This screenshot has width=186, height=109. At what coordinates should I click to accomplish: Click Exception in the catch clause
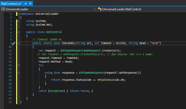(56, 91)
